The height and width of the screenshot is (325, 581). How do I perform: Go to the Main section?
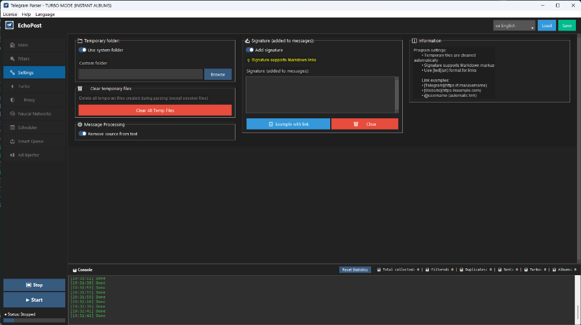coord(34,45)
